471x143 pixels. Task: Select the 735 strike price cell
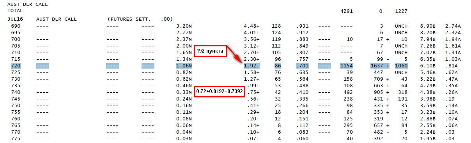pyautogui.click(x=15, y=85)
